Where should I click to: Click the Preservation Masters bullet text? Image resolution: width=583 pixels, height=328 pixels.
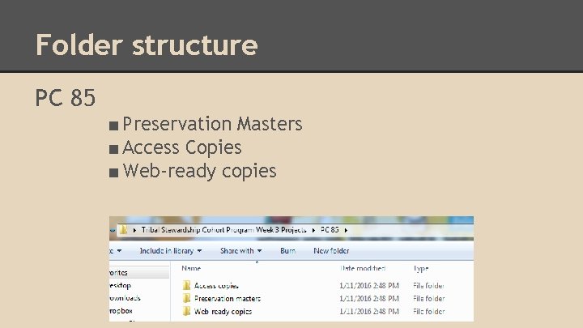[212, 124]
